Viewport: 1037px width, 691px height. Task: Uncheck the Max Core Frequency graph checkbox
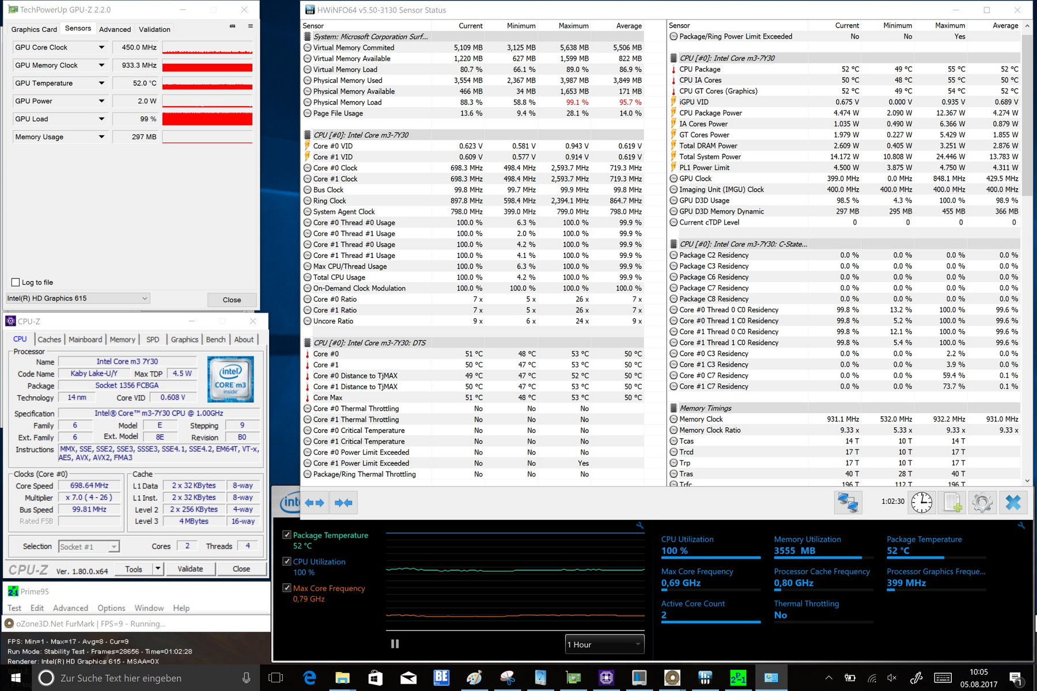tap(286, 588)
